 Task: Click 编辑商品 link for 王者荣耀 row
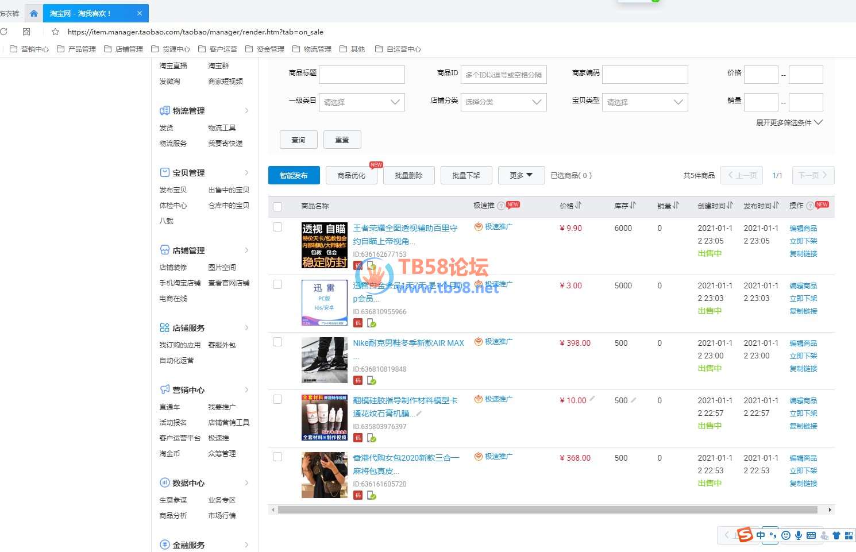pos(803,228)
